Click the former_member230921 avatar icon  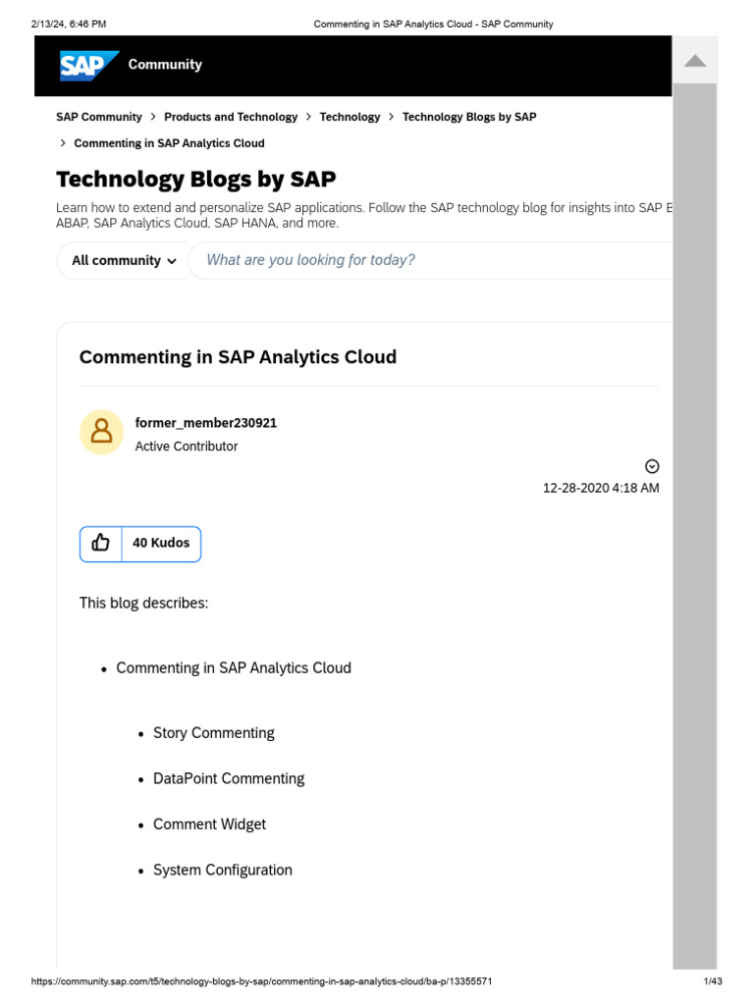click(x=101, y=432)
